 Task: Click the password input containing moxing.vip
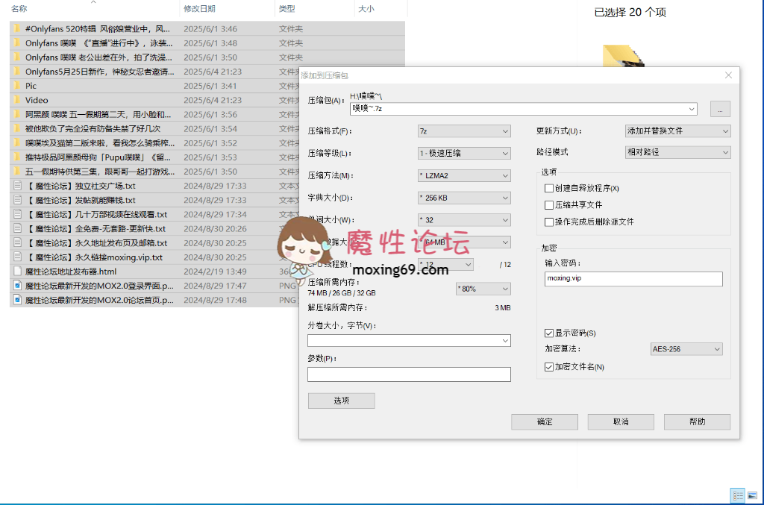[x=633, y=278]
